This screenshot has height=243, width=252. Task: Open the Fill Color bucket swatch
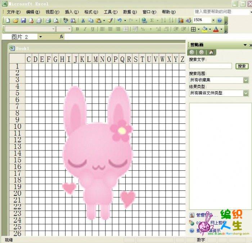tap(204, 29)
